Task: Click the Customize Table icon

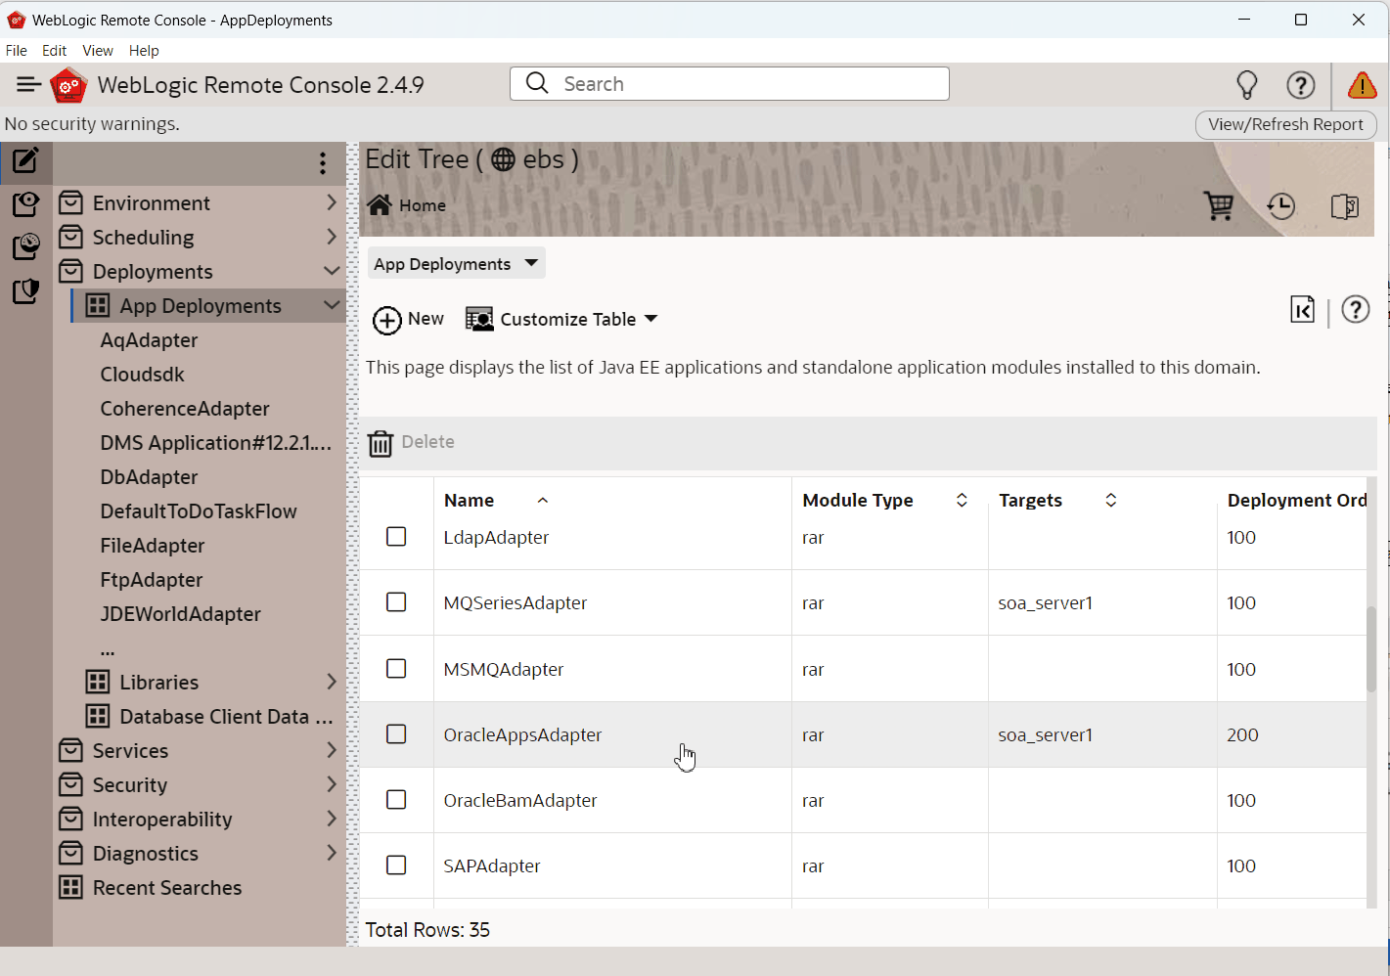Action: pos(479,320)
